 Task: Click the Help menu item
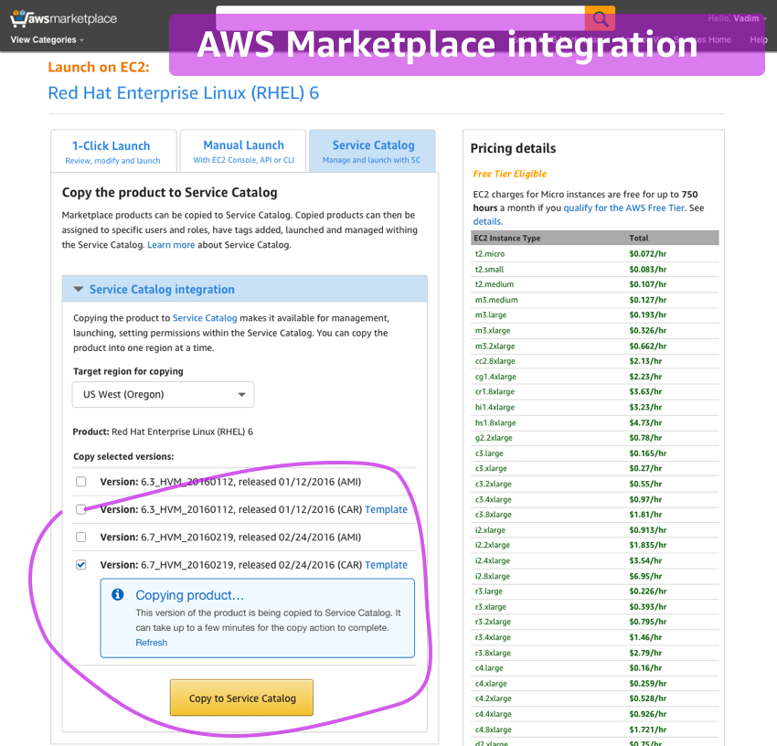[x=758, y=39]
